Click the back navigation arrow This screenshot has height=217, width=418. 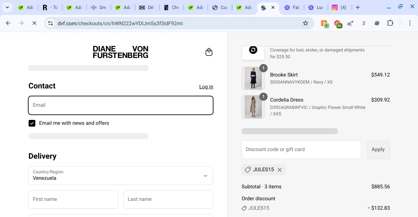8,23
